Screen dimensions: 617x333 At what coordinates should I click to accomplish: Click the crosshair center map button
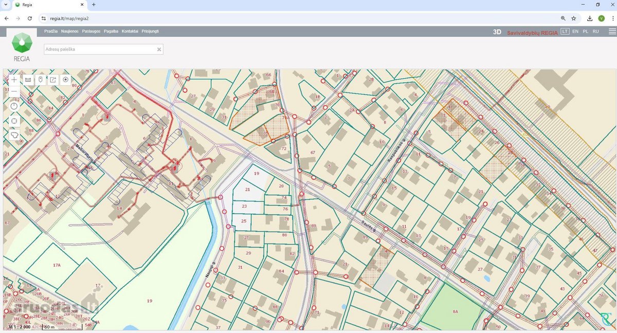14,121
